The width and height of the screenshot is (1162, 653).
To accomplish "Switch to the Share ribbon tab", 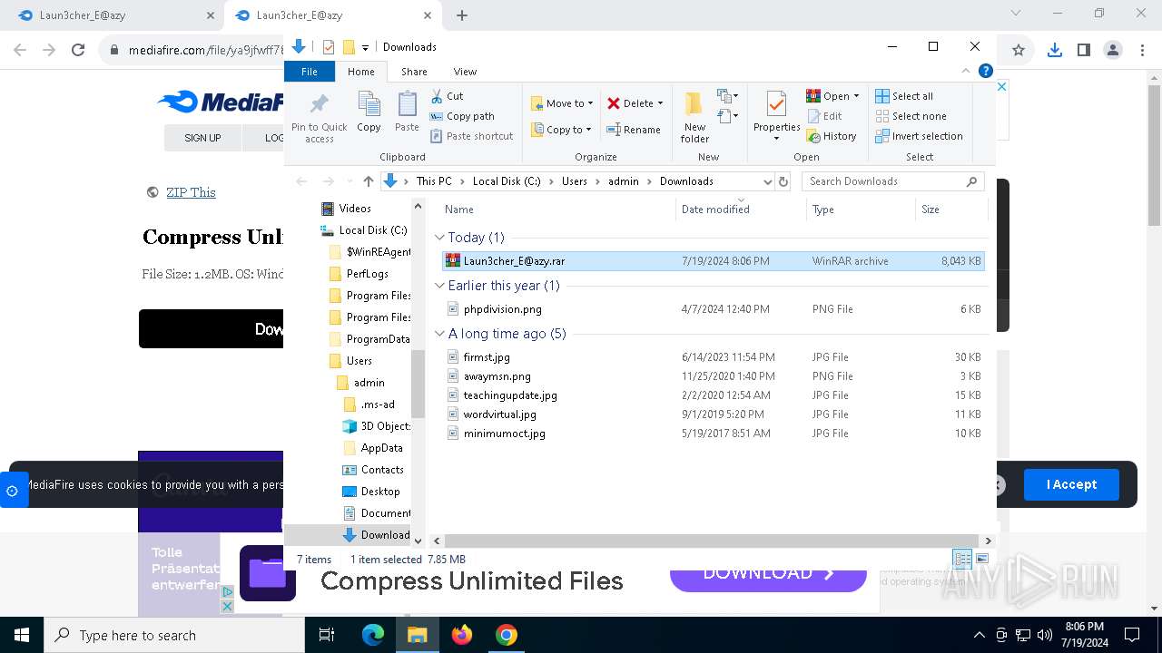I will click(414, 72).
